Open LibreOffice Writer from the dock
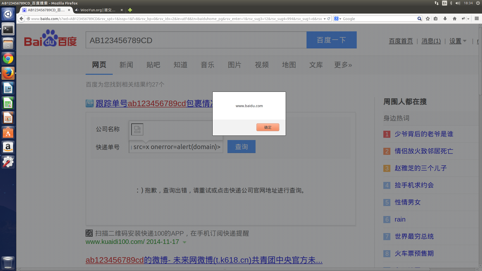This screenshot has height=271, width=482. click(8, 88)
